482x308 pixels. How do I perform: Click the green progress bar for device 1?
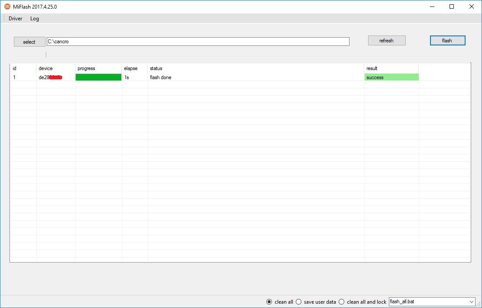pos(98,77)
